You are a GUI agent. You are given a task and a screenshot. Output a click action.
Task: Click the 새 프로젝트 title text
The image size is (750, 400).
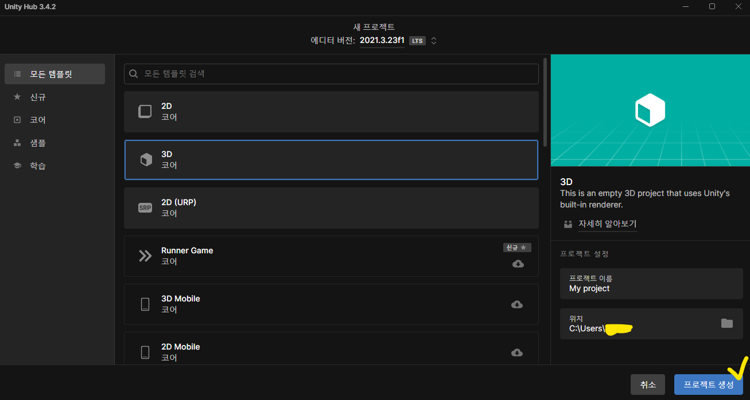tap(374, 27)
